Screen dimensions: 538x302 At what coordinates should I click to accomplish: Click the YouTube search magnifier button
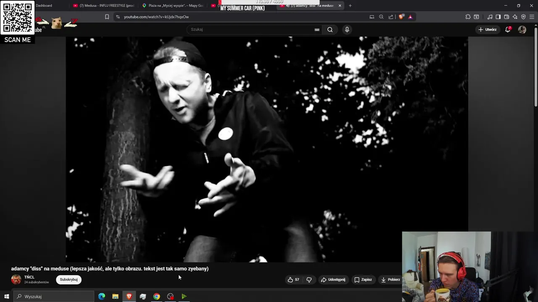tap(330, 29)
